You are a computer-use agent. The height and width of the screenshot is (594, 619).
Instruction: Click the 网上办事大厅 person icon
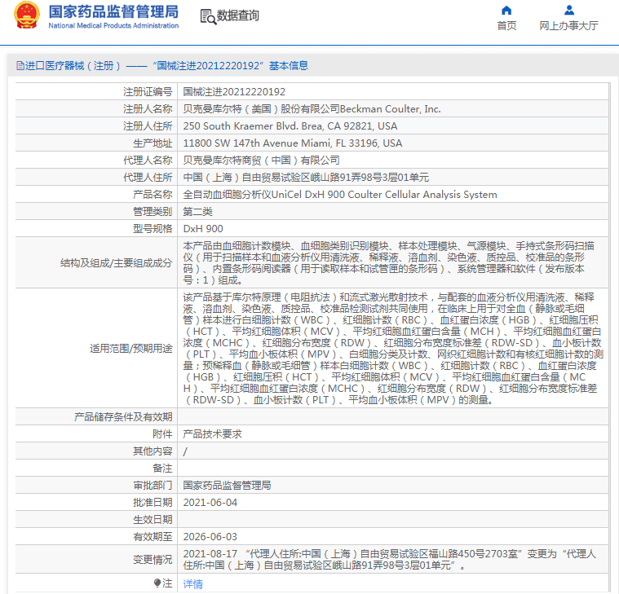[569, 11]
